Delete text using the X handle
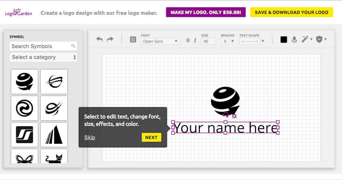The height and width of the screenshot is (180, 342). tap(234, 116)
